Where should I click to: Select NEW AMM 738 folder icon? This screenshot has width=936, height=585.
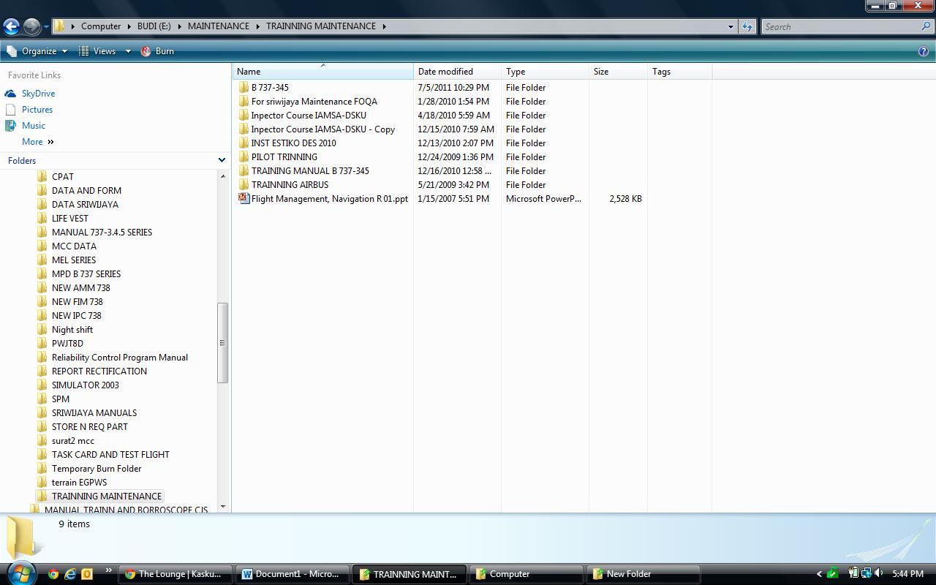42,288
